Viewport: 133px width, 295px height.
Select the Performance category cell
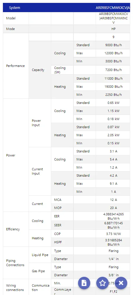[x=15, y=66]
